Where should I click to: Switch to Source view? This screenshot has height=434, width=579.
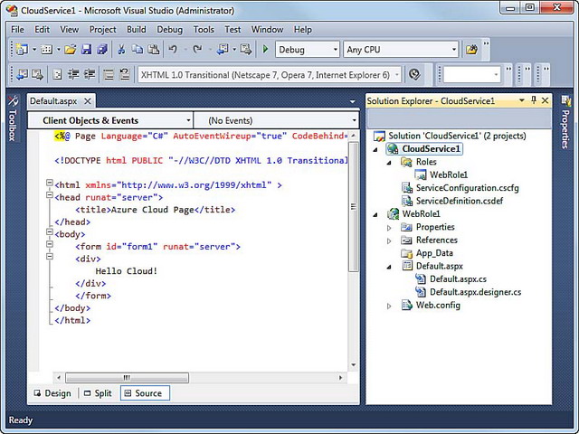tap(145, 393)
